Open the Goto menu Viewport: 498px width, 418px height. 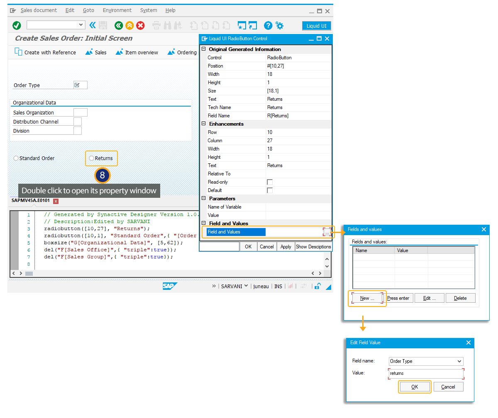pyautogui.click(x=88, y=10)
